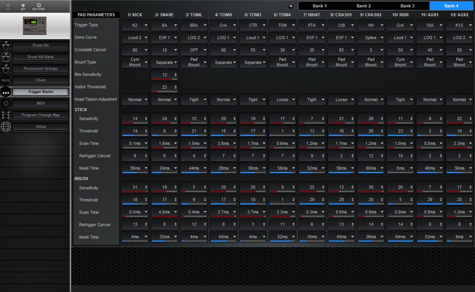The height and width of the screenshot is (292, 475).
Task: Click the three-dots icon beside Trigger Banks
Action: click(6, 92)
